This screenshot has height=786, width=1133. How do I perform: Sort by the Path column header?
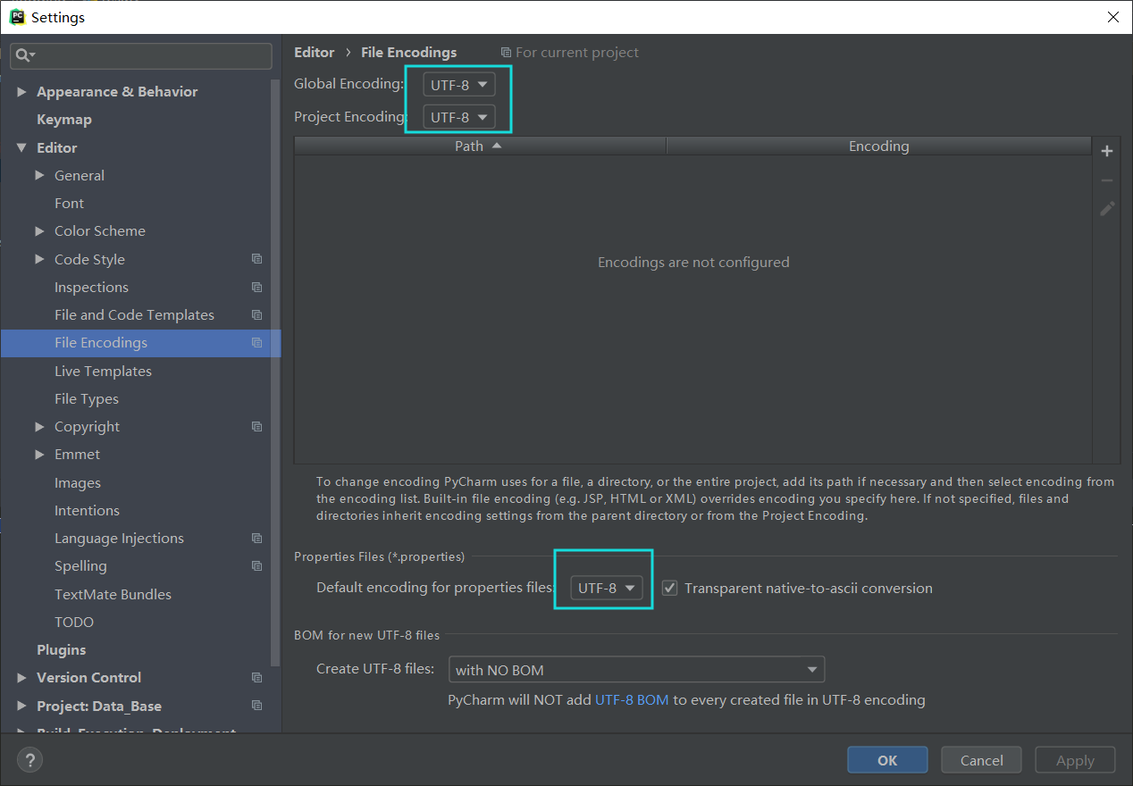[x=480, y=146]
